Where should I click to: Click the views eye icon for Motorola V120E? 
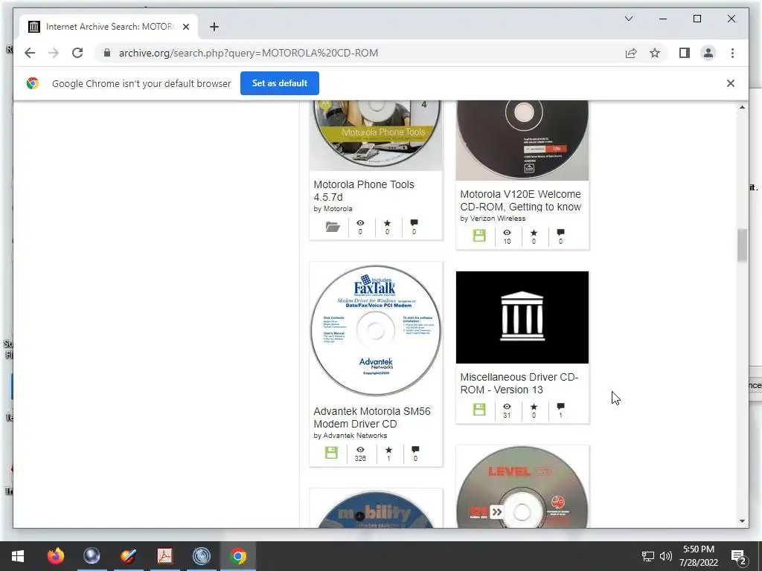(x=507, y=233)
